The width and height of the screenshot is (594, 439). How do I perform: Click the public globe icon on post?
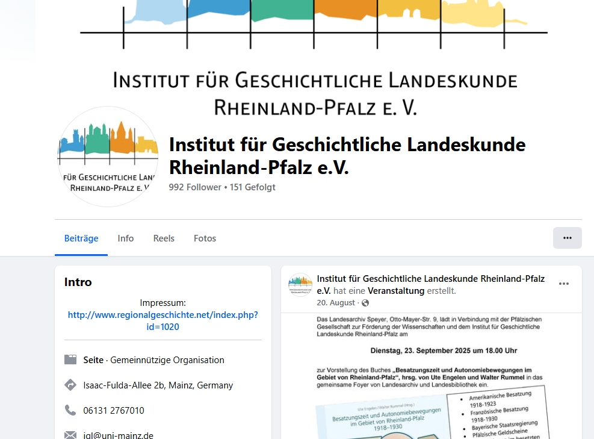365,302
